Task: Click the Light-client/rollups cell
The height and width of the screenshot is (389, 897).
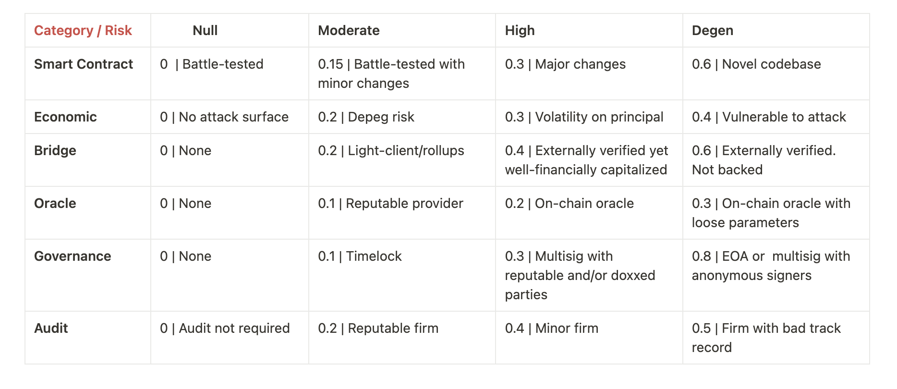Action: coord(391,151)
